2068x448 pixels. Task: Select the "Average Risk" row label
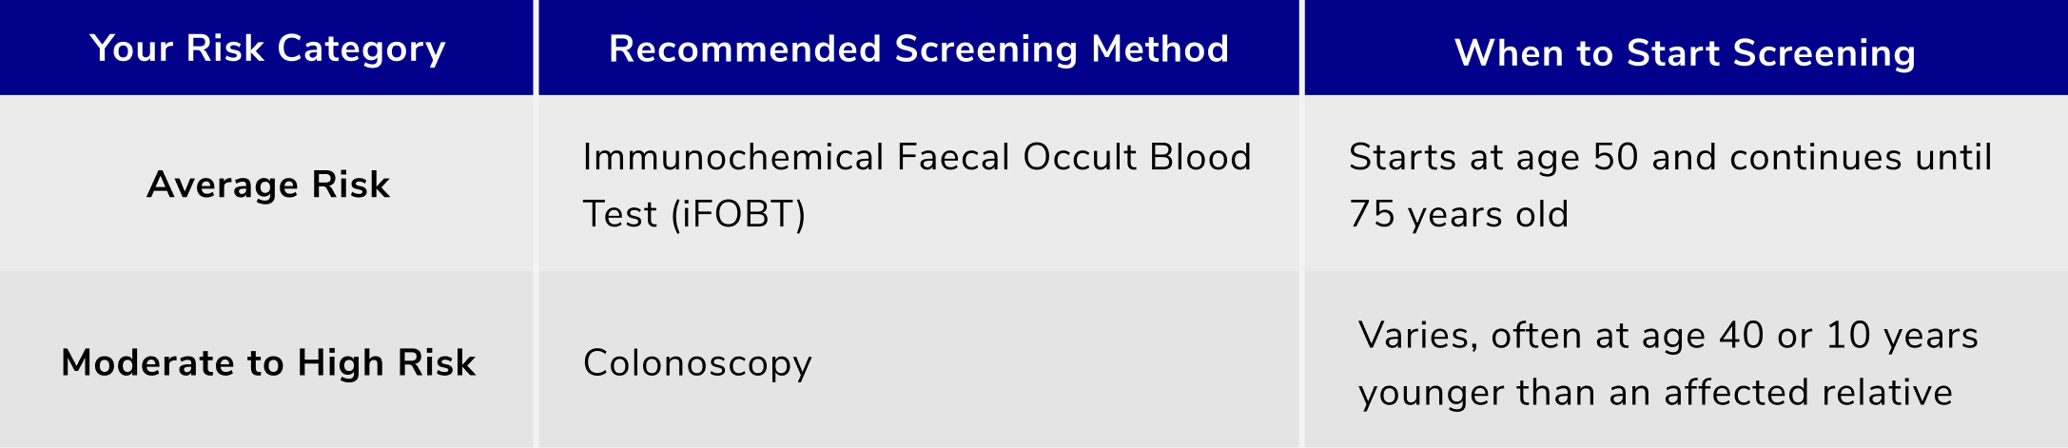(267, 185)
